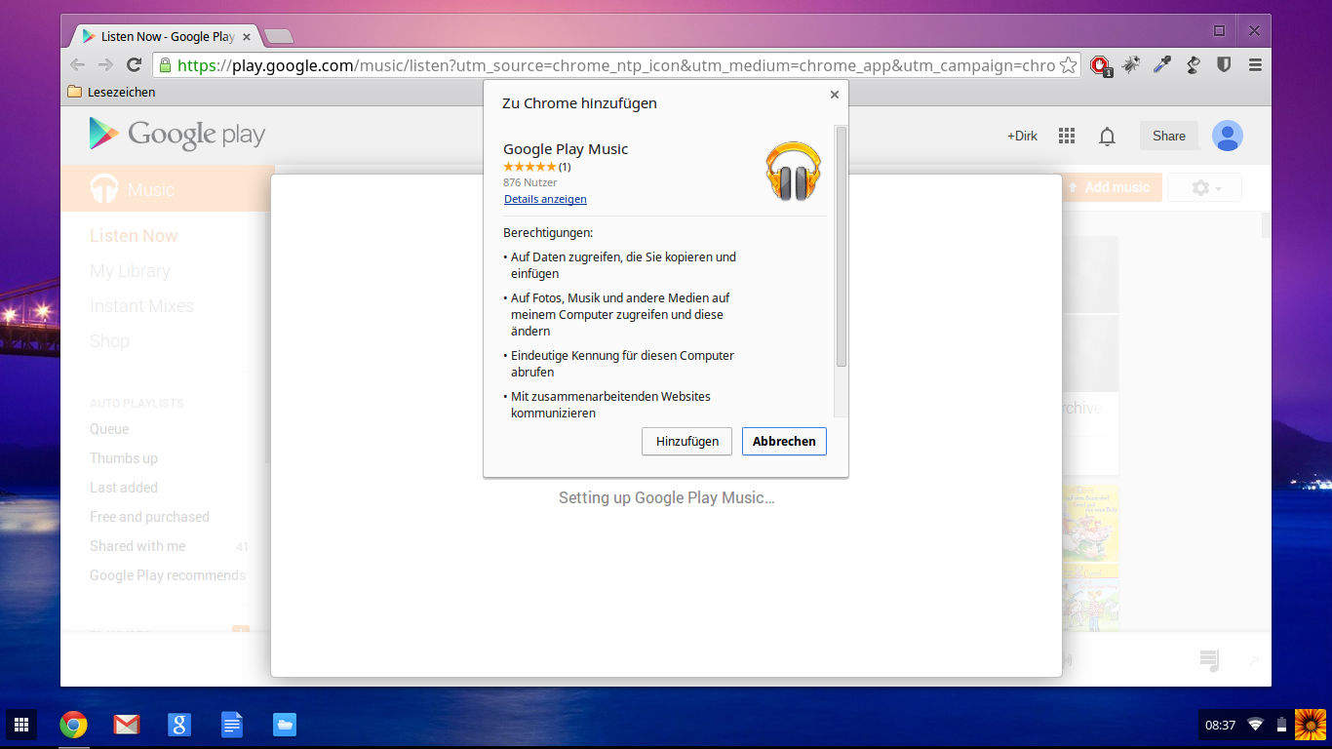Viewport: 1332px width, 749px height.
Task: Select Instant Mixes in sidebar
Action: tap(141, 306)
